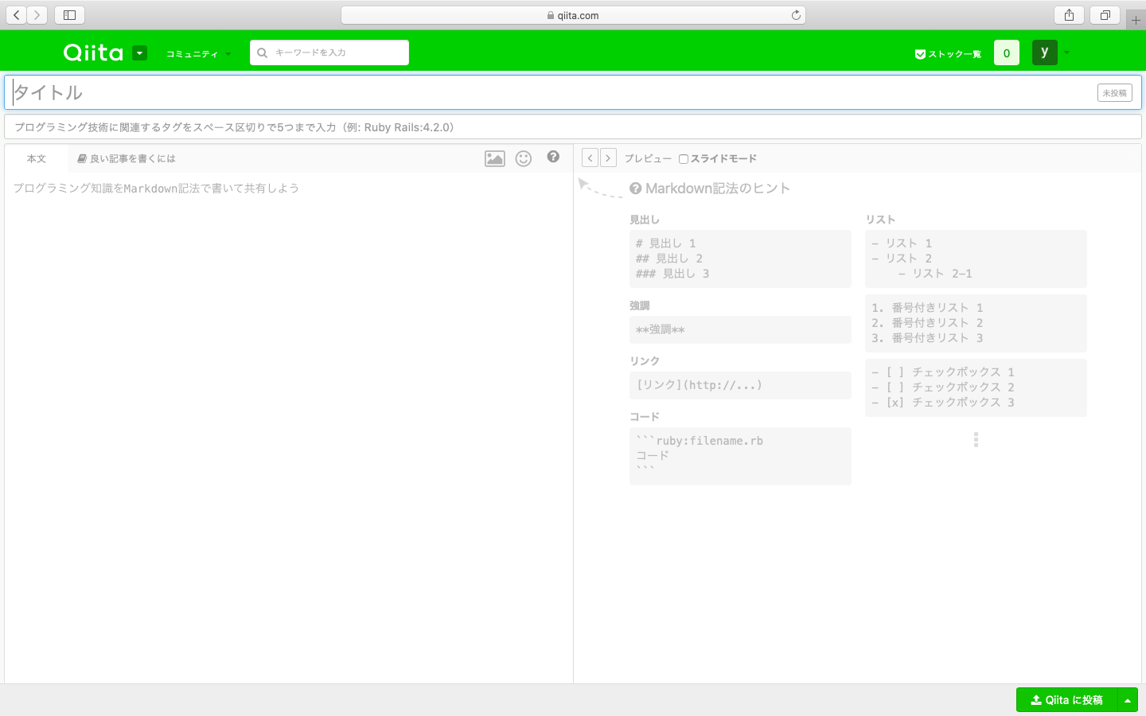Open Markdown help question icon
This screenshot has height=716, width=1146.
click(553, 157)
